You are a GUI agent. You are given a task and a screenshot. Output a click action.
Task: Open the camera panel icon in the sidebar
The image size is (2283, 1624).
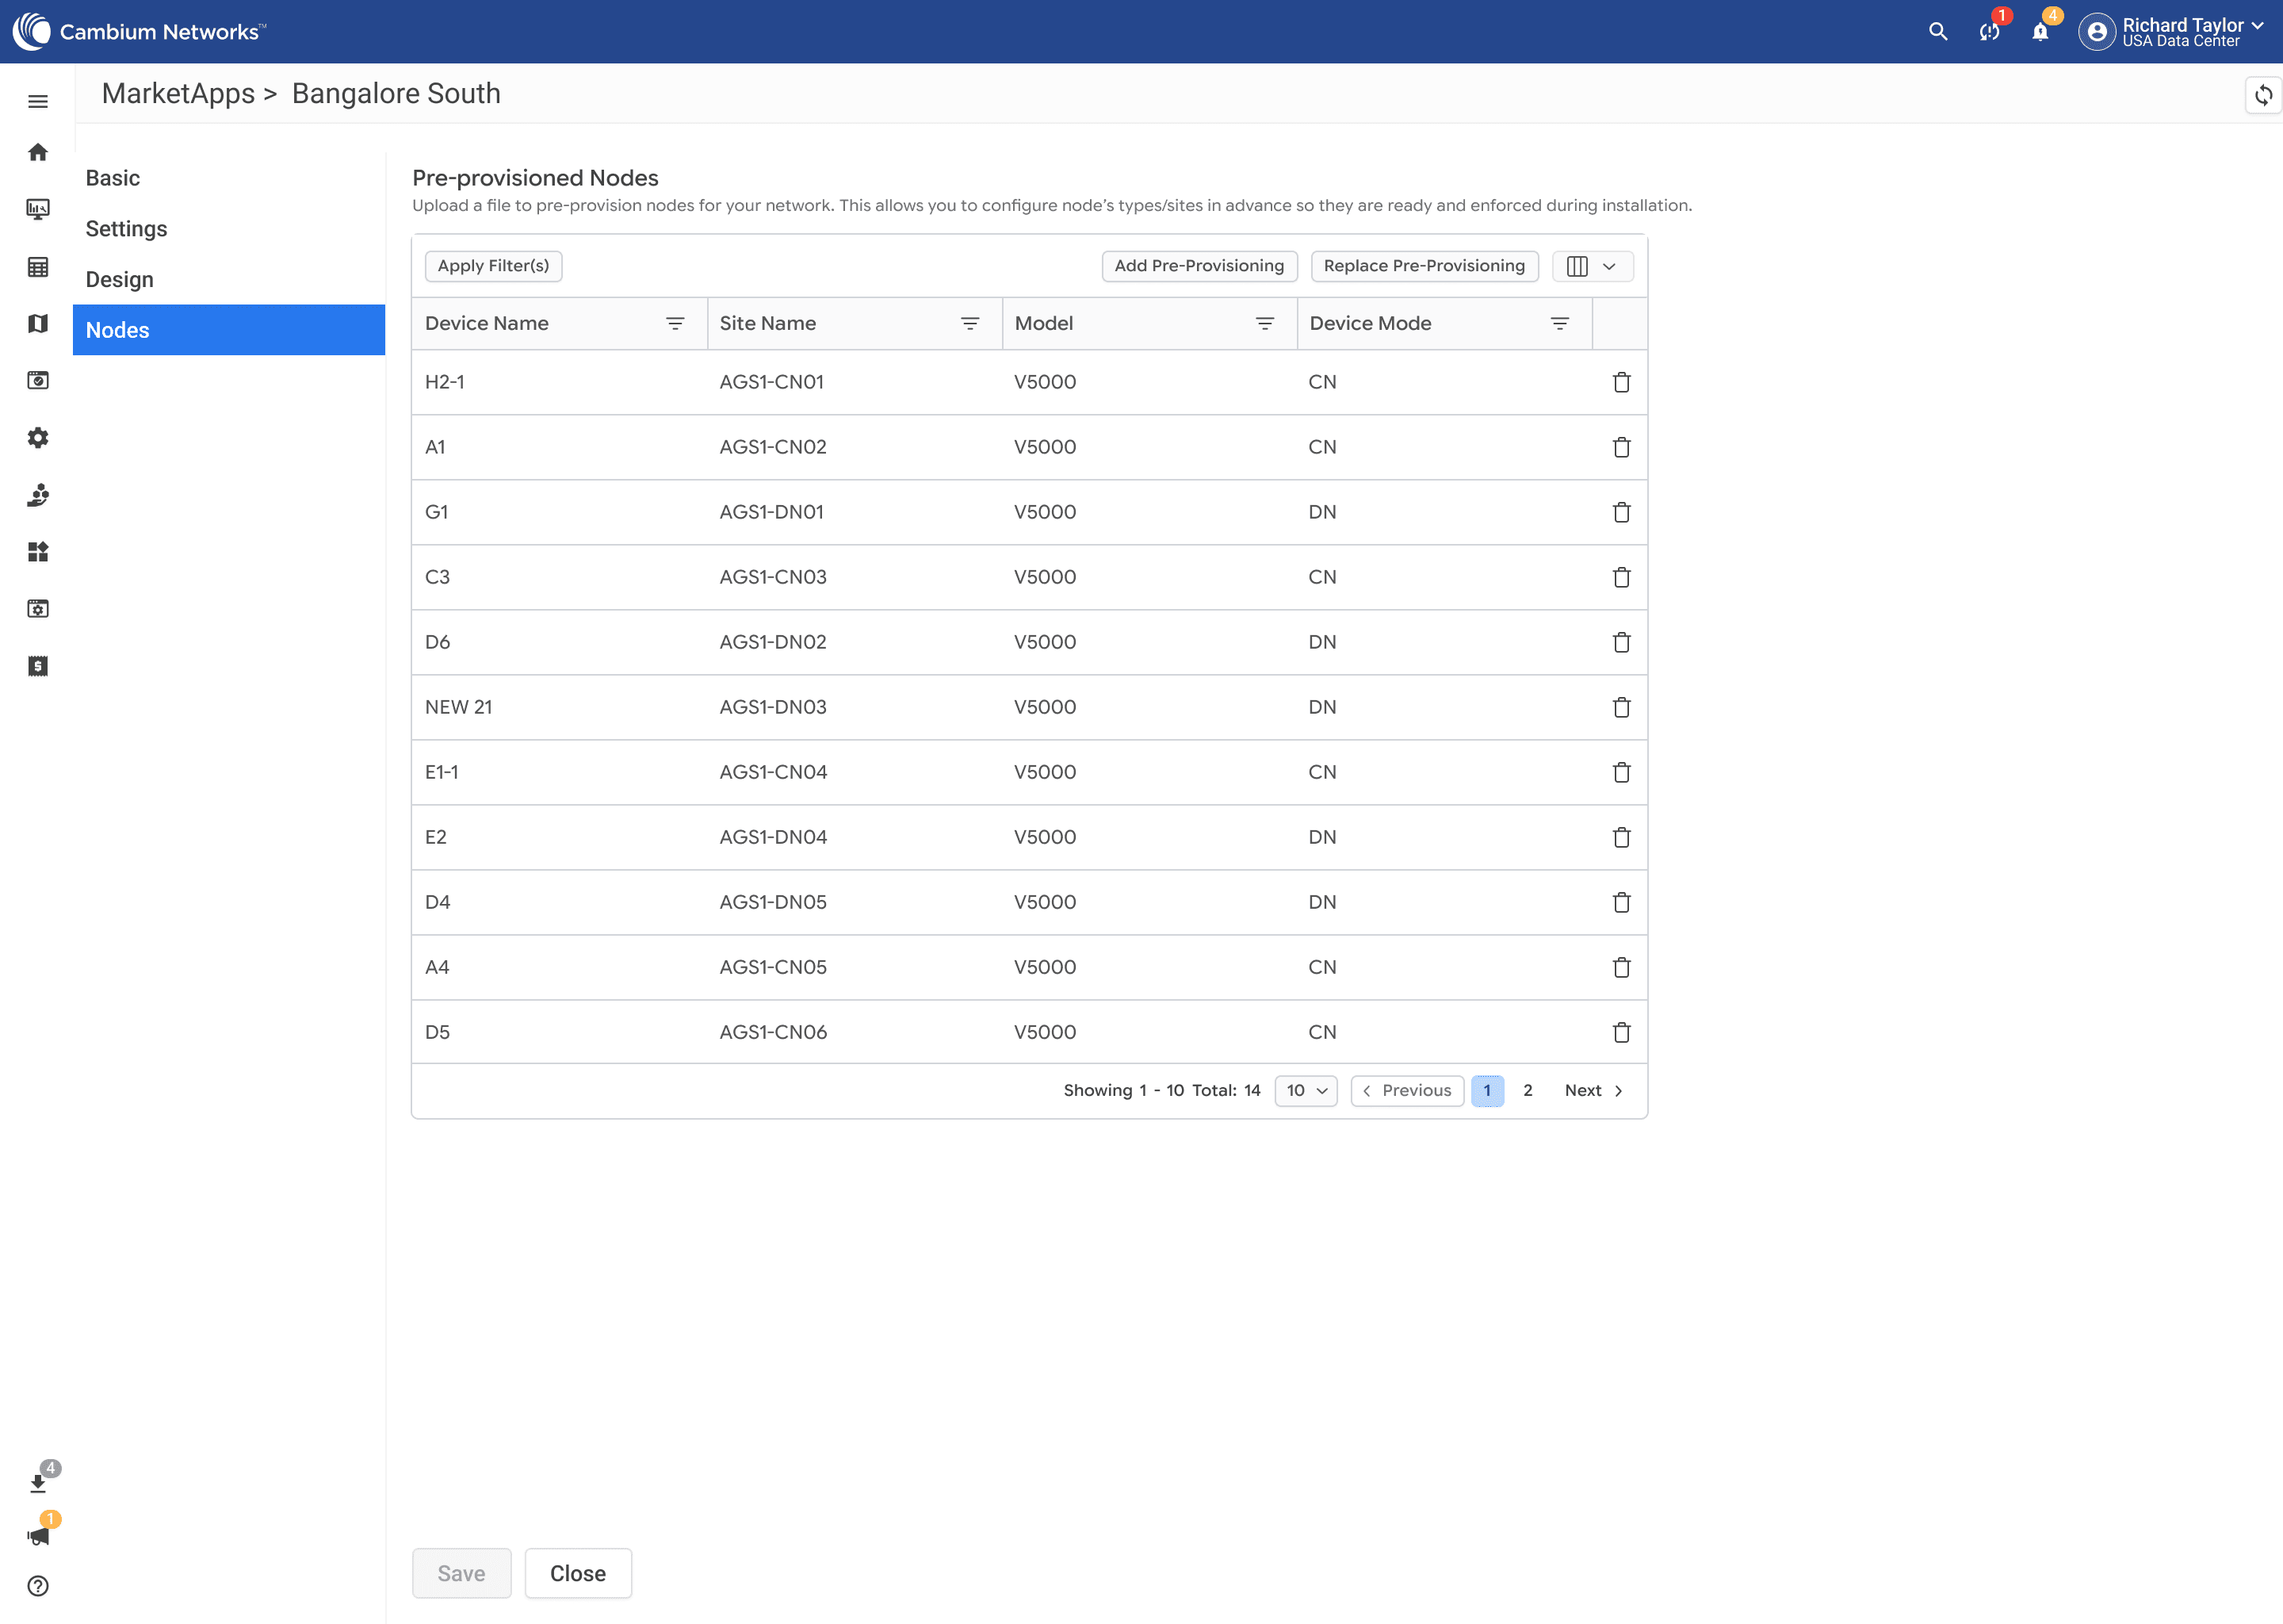[38, 380]
